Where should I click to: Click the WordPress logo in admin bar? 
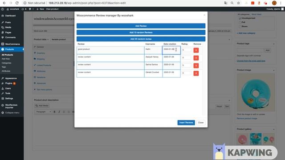tap(2, 9)
